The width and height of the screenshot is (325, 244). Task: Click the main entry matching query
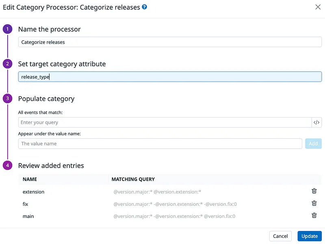(x=174, y=216)
